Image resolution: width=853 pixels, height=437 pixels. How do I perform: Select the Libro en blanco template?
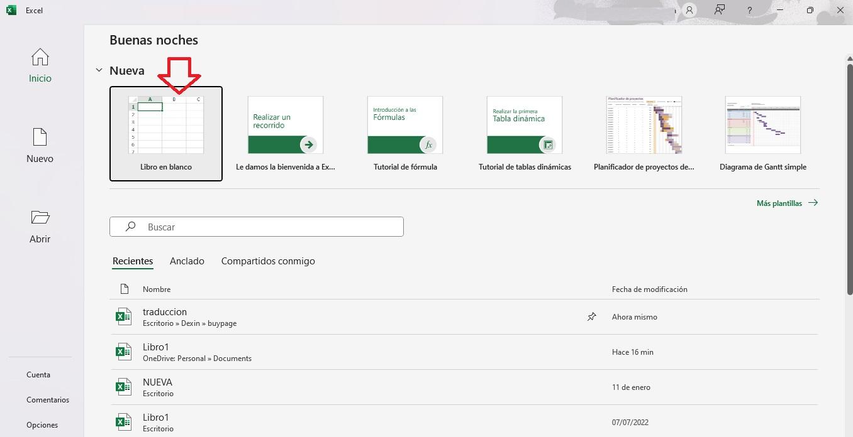point(166,134)
